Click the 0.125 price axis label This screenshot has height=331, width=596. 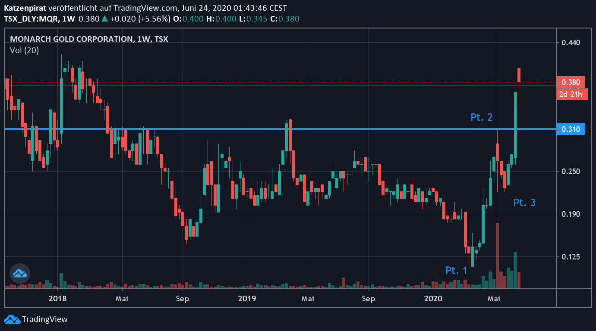571,257
